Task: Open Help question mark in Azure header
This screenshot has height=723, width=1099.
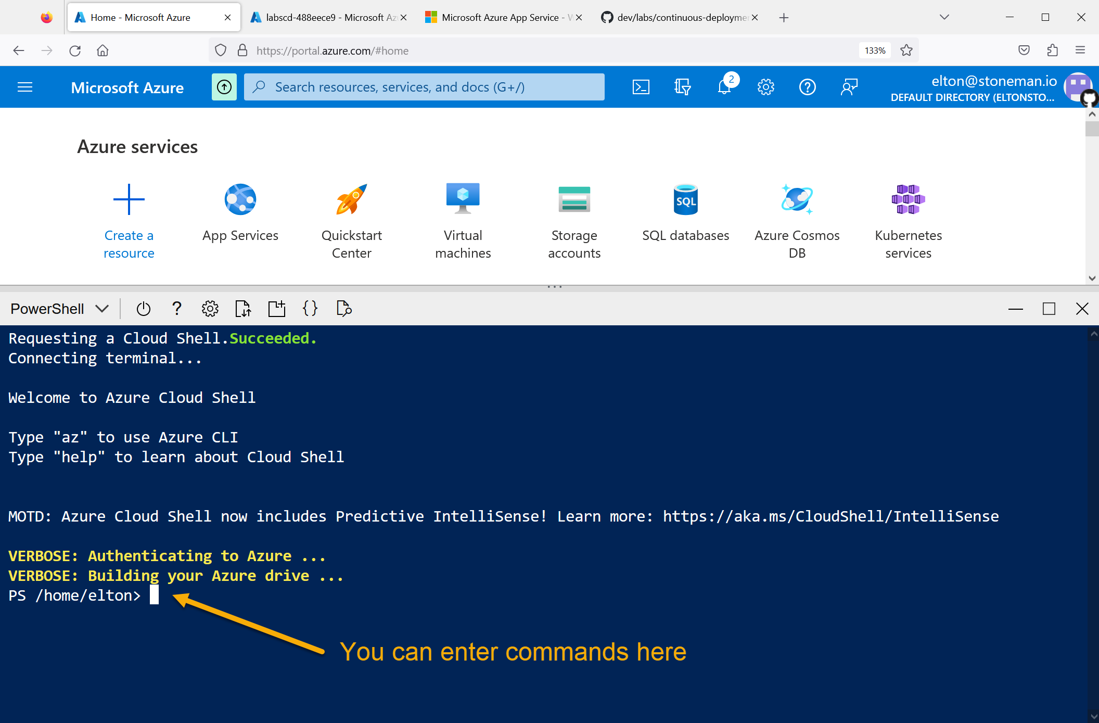Action: tap(808, 87)
